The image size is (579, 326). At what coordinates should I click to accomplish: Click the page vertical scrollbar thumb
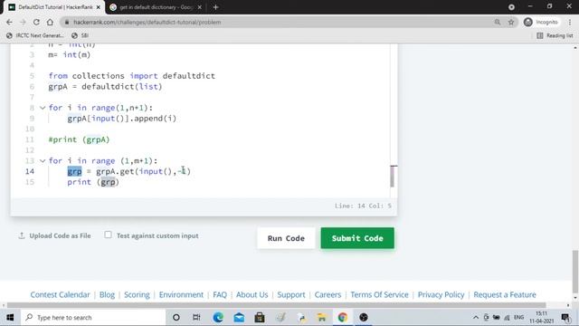pos(575,271)
